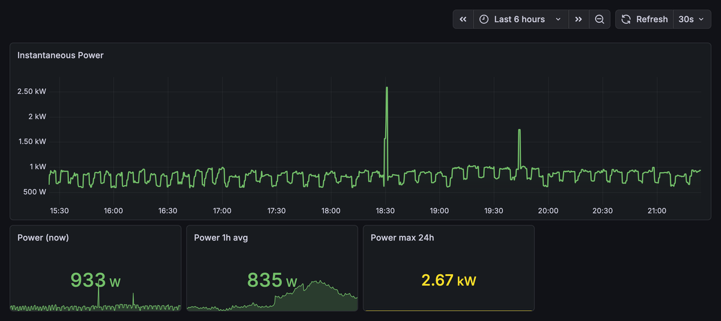Click the 17:30 x-axis time label
Screen dimensions: 721x321
coord(276,211)
